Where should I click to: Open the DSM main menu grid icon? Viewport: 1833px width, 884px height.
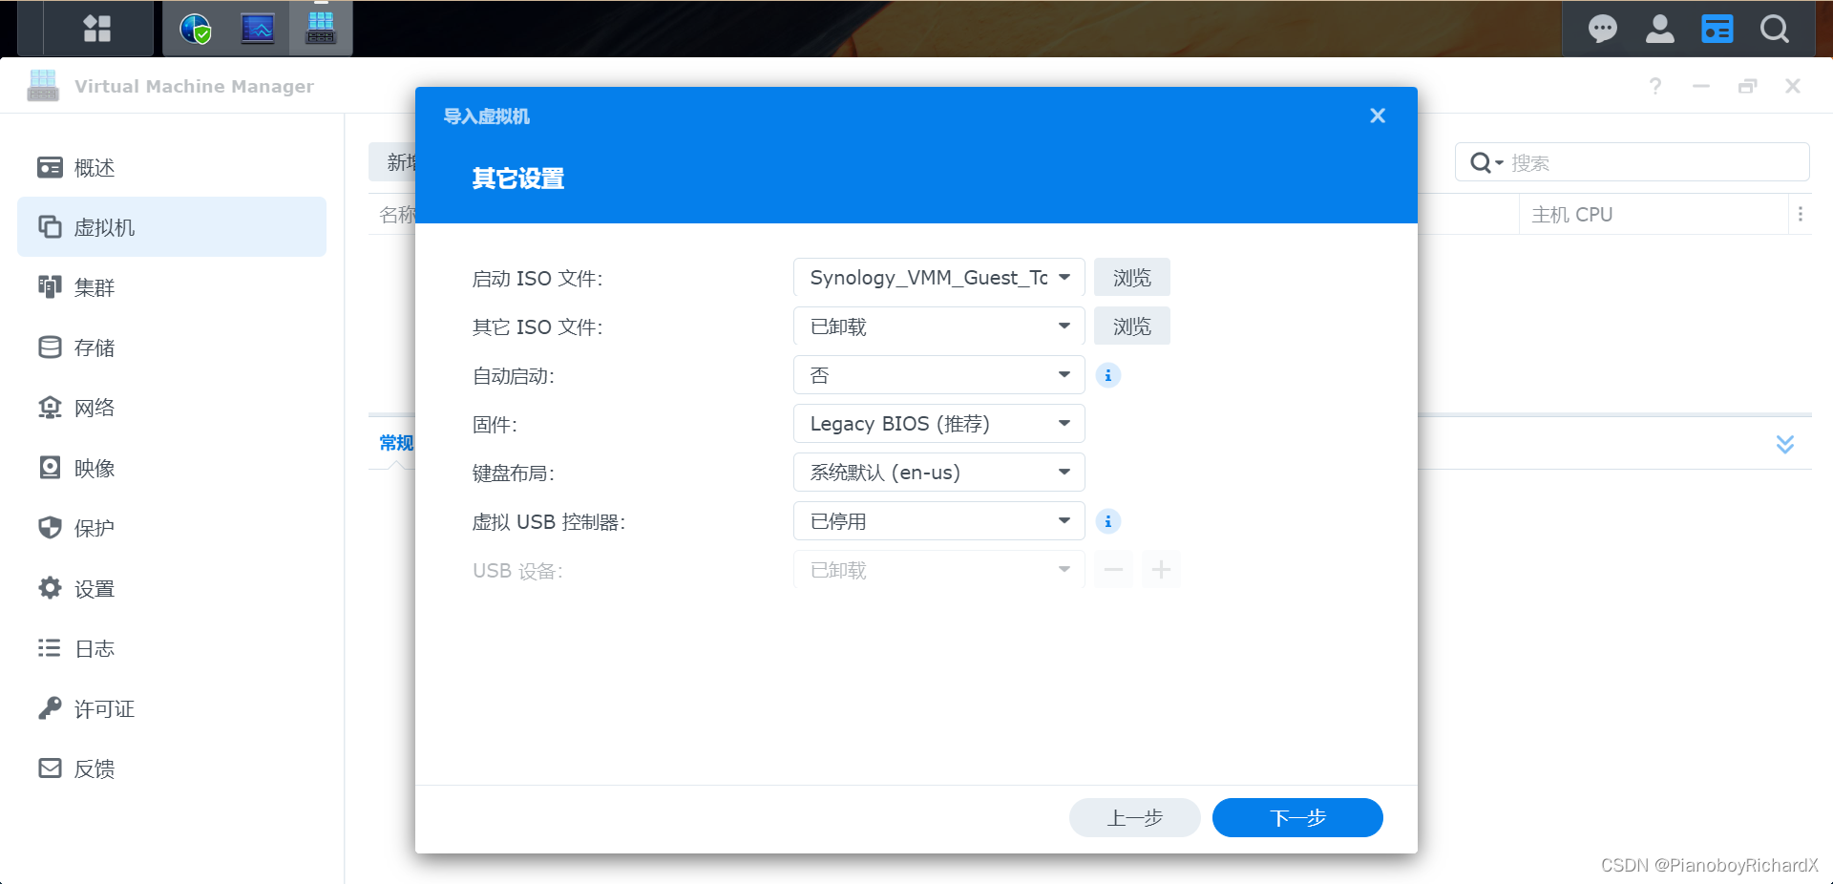(97, 29)
